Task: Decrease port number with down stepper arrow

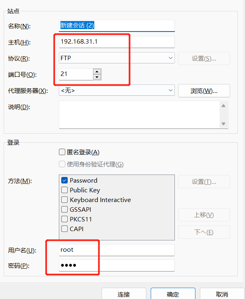Action: 97,77
